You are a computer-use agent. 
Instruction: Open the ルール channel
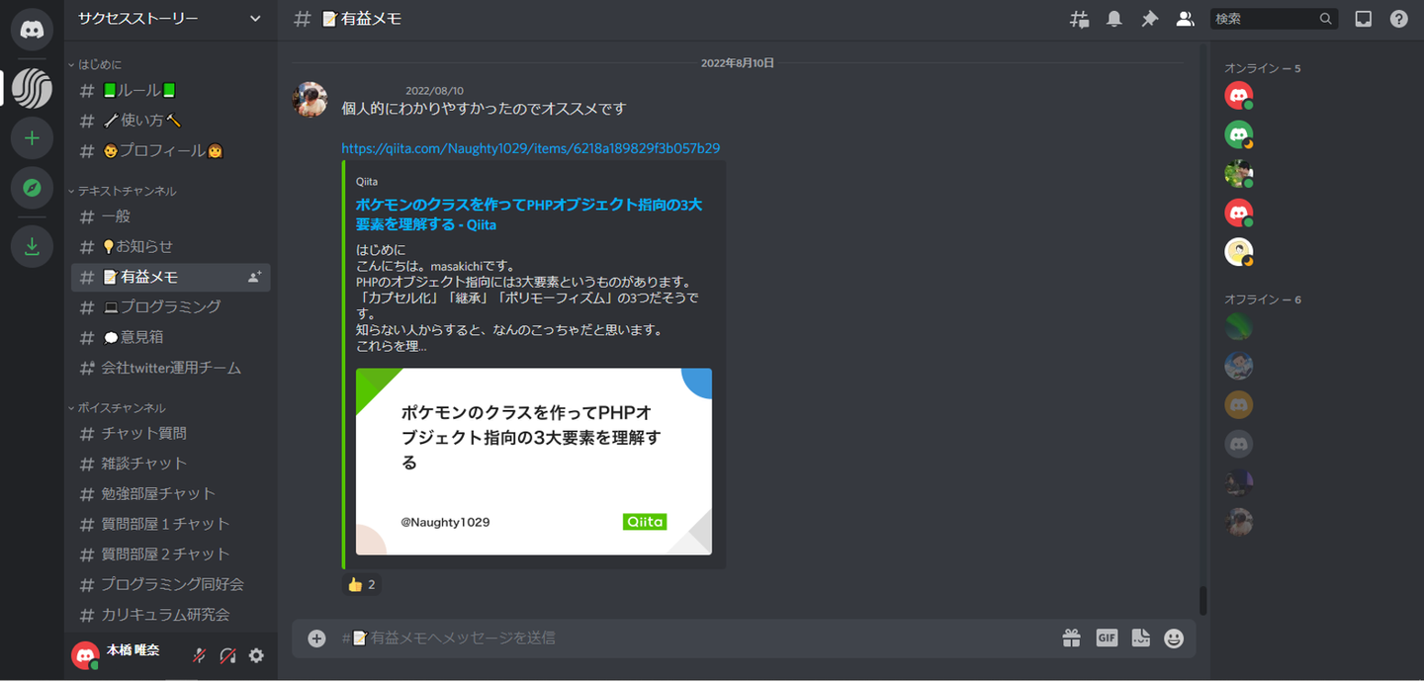pos(170,91)
